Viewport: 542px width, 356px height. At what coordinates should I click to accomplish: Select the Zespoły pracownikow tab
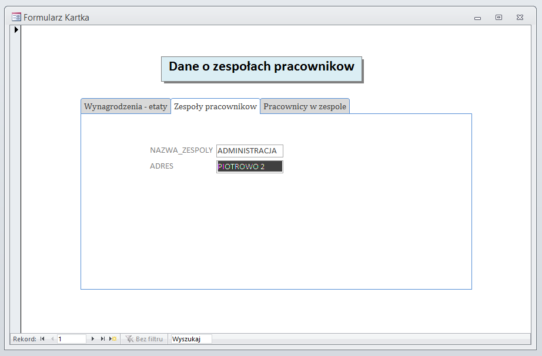[x=215, y=106]
